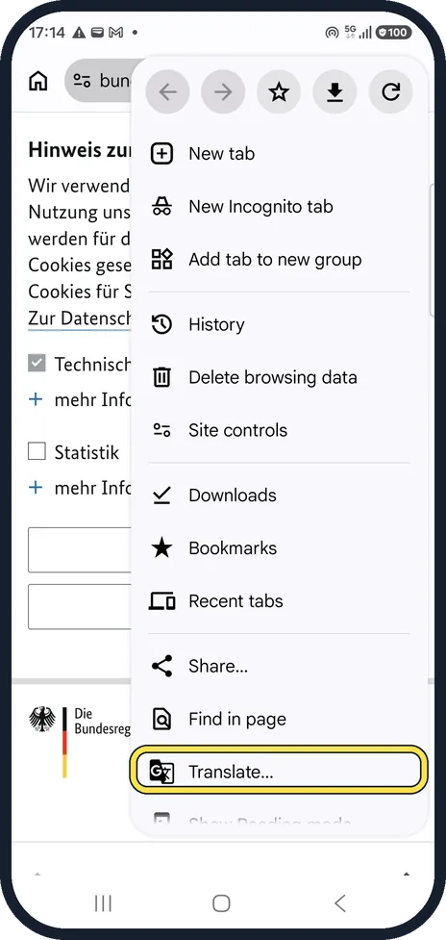Select Translate... menu entry
This screenshot has width=446, height=940.
(x=279, y=770)
